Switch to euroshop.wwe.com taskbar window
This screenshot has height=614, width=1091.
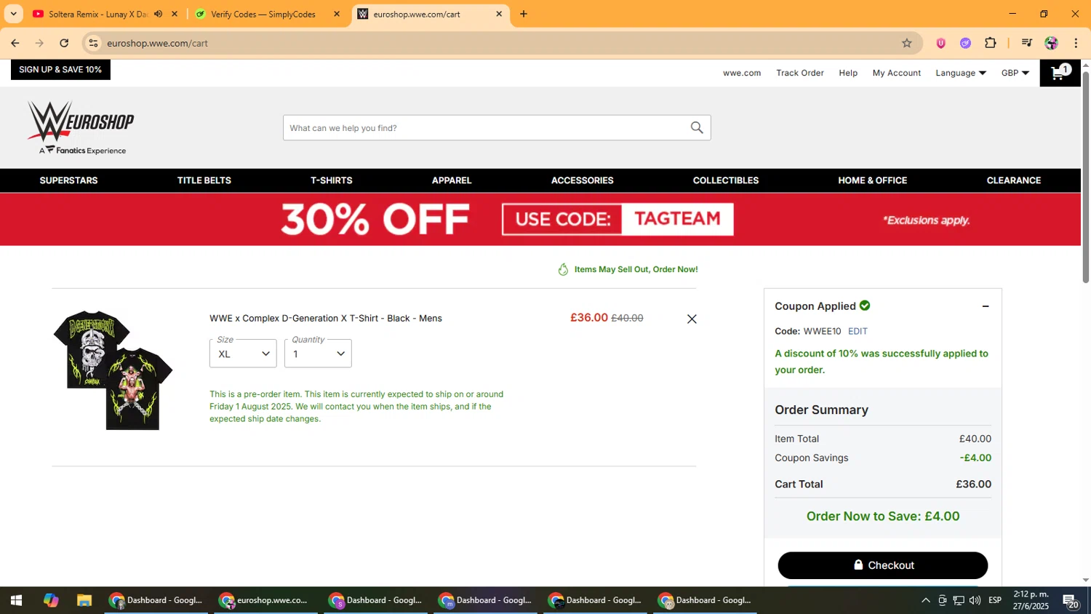(265, 600)
